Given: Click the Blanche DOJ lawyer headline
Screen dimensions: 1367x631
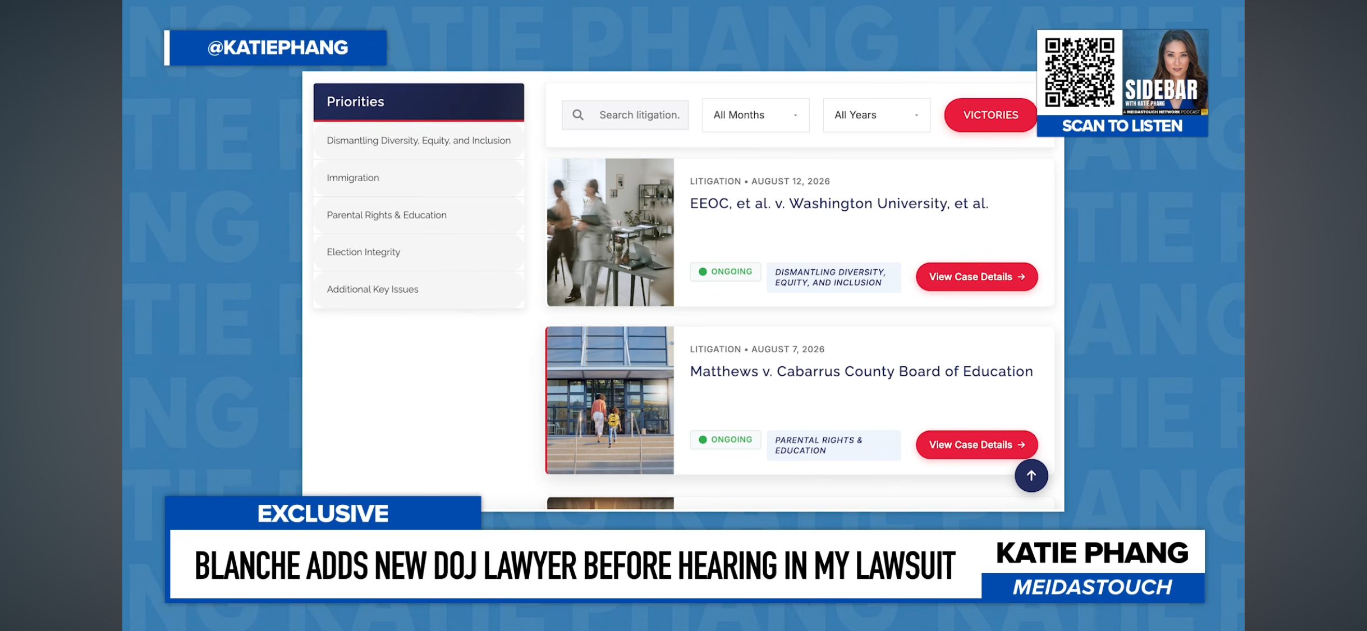Looking at the screenshot, I should (x=575, y=565).
